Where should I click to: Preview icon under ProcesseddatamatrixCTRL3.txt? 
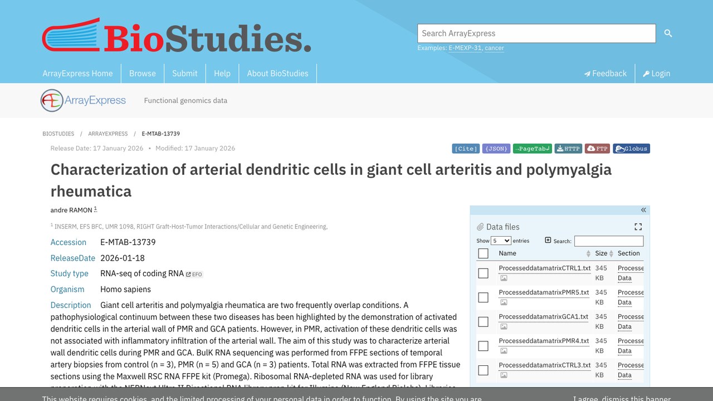click(504, 375)
